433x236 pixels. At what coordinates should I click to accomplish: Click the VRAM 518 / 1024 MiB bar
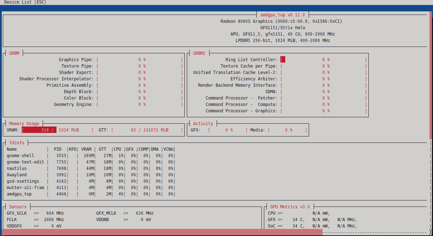(58, 130)
